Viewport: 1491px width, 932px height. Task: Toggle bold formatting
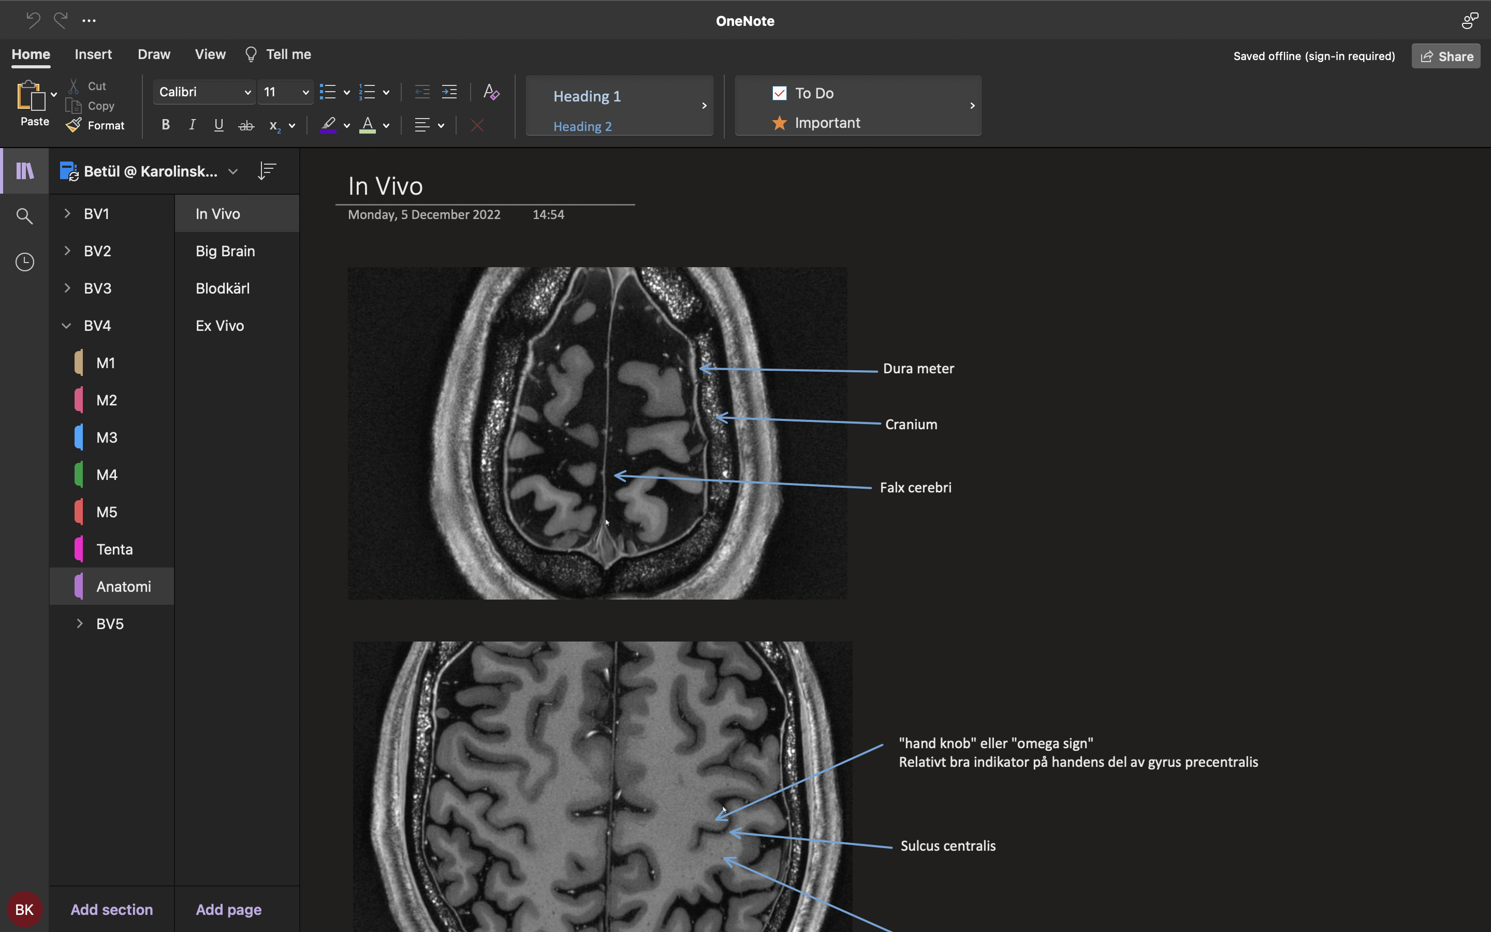tap(166, 125)
